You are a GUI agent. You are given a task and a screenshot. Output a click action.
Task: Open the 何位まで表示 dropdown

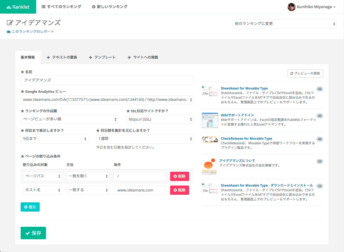coord(54,139)
